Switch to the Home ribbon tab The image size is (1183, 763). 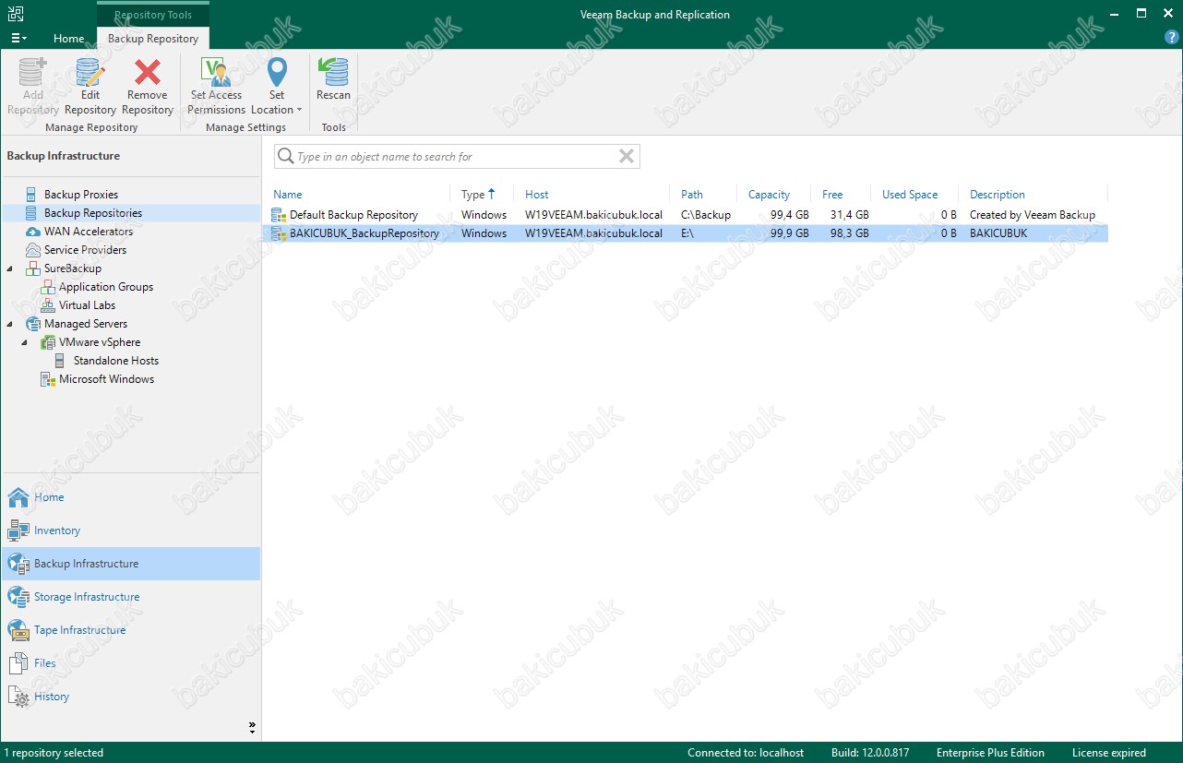tap(69, 39)
